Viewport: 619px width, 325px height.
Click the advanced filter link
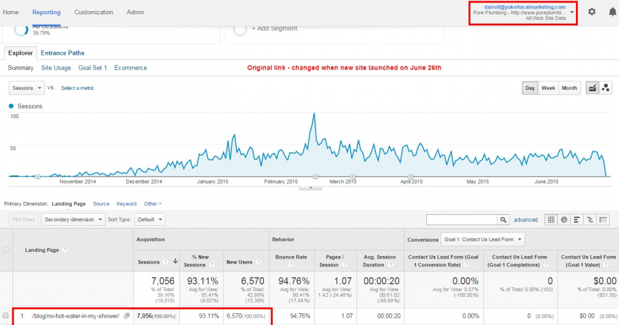526,220
